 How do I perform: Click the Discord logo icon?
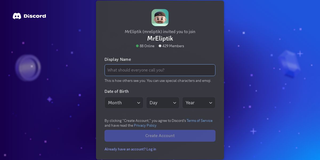[x=17, y=16]
